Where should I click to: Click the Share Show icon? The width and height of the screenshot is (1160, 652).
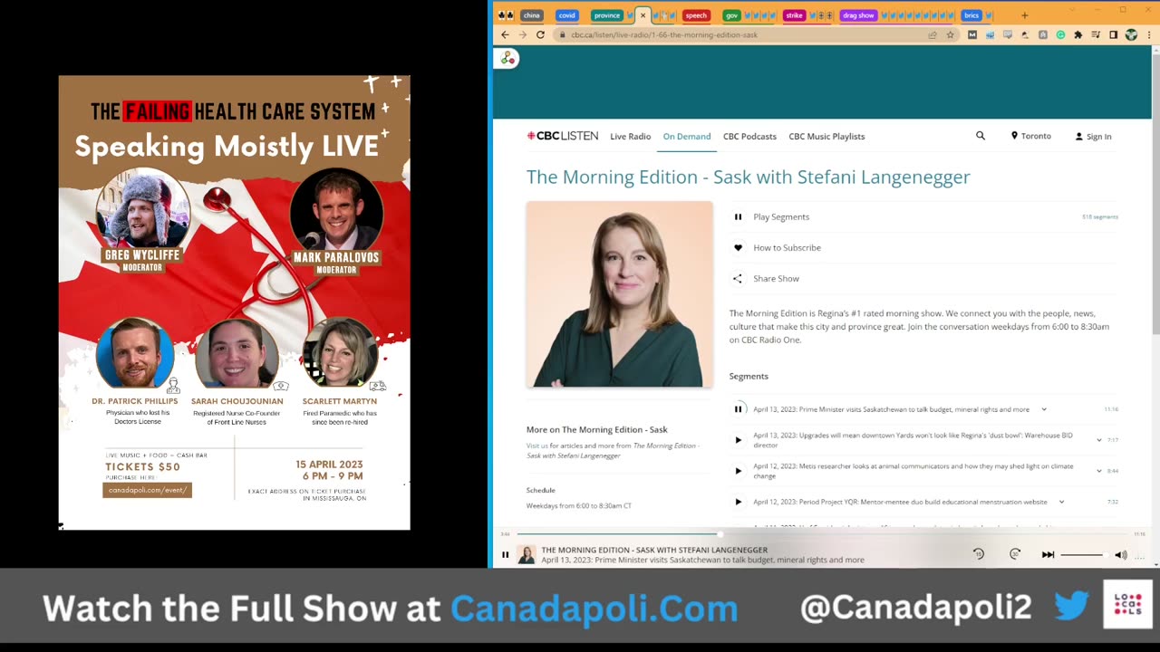coord(738,279)
